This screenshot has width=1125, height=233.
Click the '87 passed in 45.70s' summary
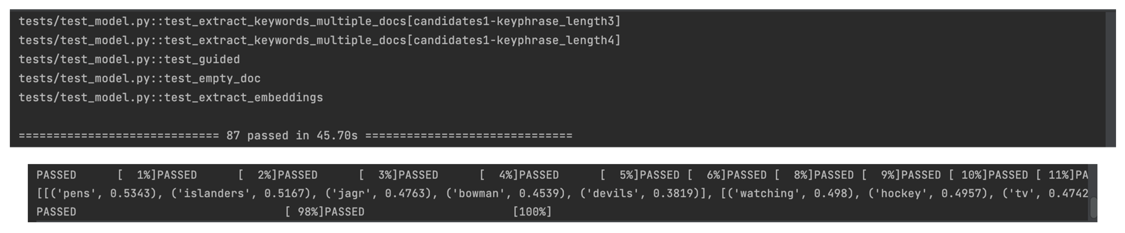tap(292, 136)
